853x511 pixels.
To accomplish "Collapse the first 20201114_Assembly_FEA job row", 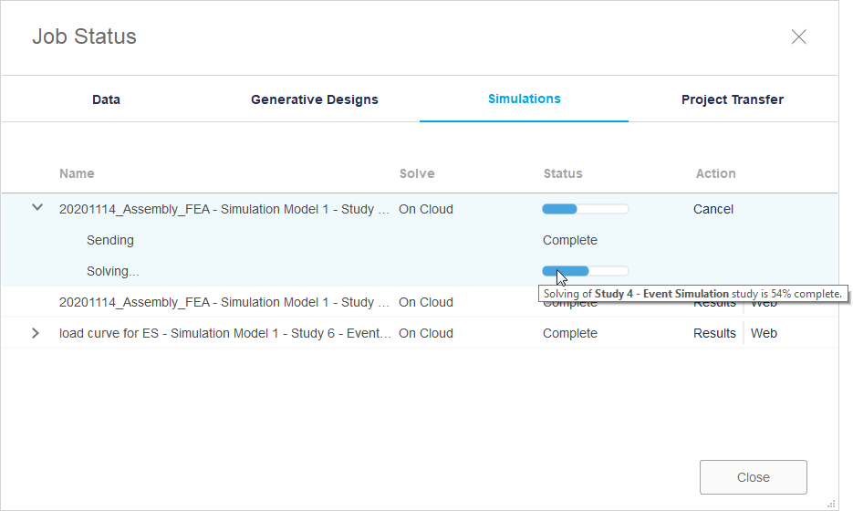I will pos(37,208).
